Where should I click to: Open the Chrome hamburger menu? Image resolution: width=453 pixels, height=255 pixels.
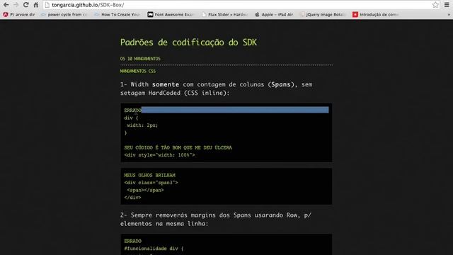(x=447, y=5)
